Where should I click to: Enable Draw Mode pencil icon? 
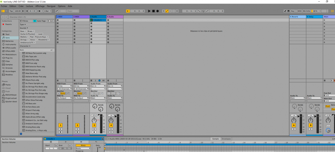click(285, 11)
